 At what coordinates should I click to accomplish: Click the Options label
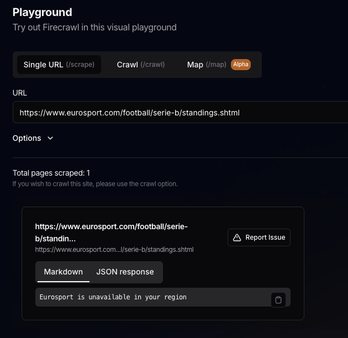(x=27, y=139)
